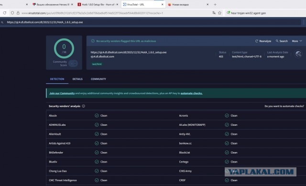Click the Clean checkmark icon for BitDefender
Screen dimensions: 306x186
(x=97, y=153)
